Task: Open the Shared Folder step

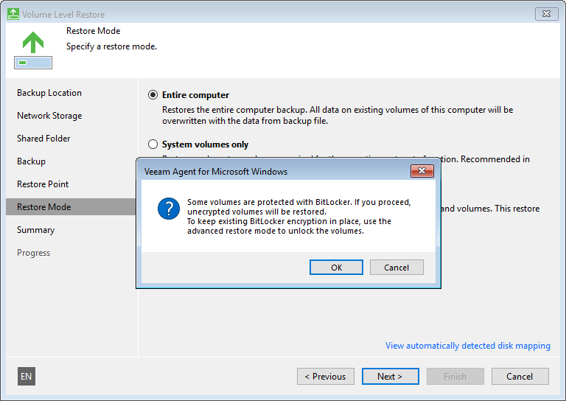Action: (x=43, y=139)
